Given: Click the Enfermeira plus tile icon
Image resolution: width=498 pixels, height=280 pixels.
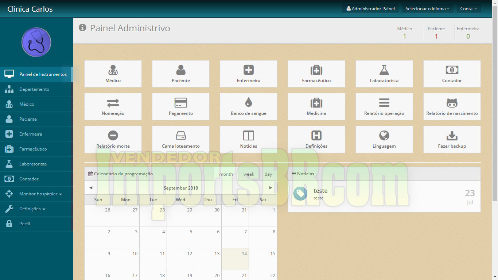Looking at the screenshot, I should click(x=249, y=70).
